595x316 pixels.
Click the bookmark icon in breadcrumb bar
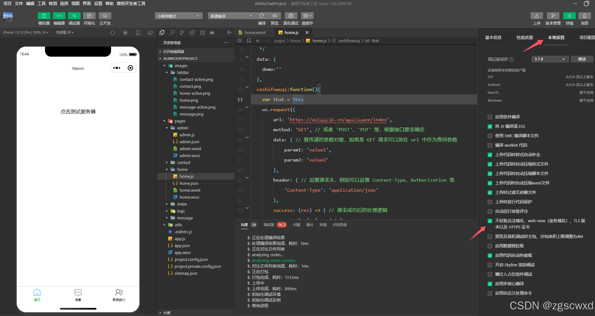click(x=249, y=41)
